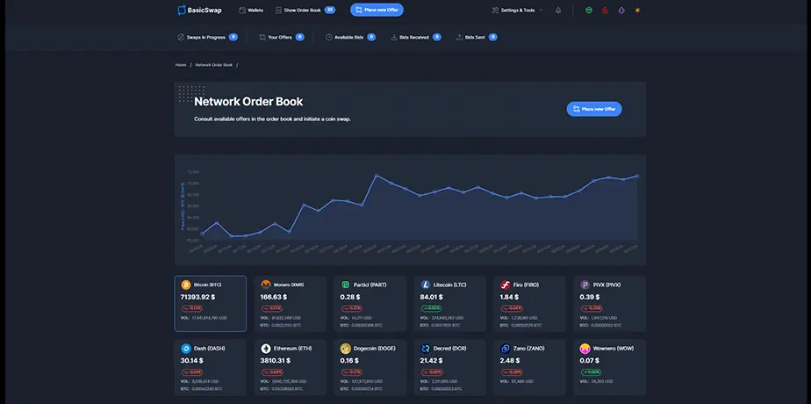Click the Available Bids clock icon

click(x=329, y=37)
